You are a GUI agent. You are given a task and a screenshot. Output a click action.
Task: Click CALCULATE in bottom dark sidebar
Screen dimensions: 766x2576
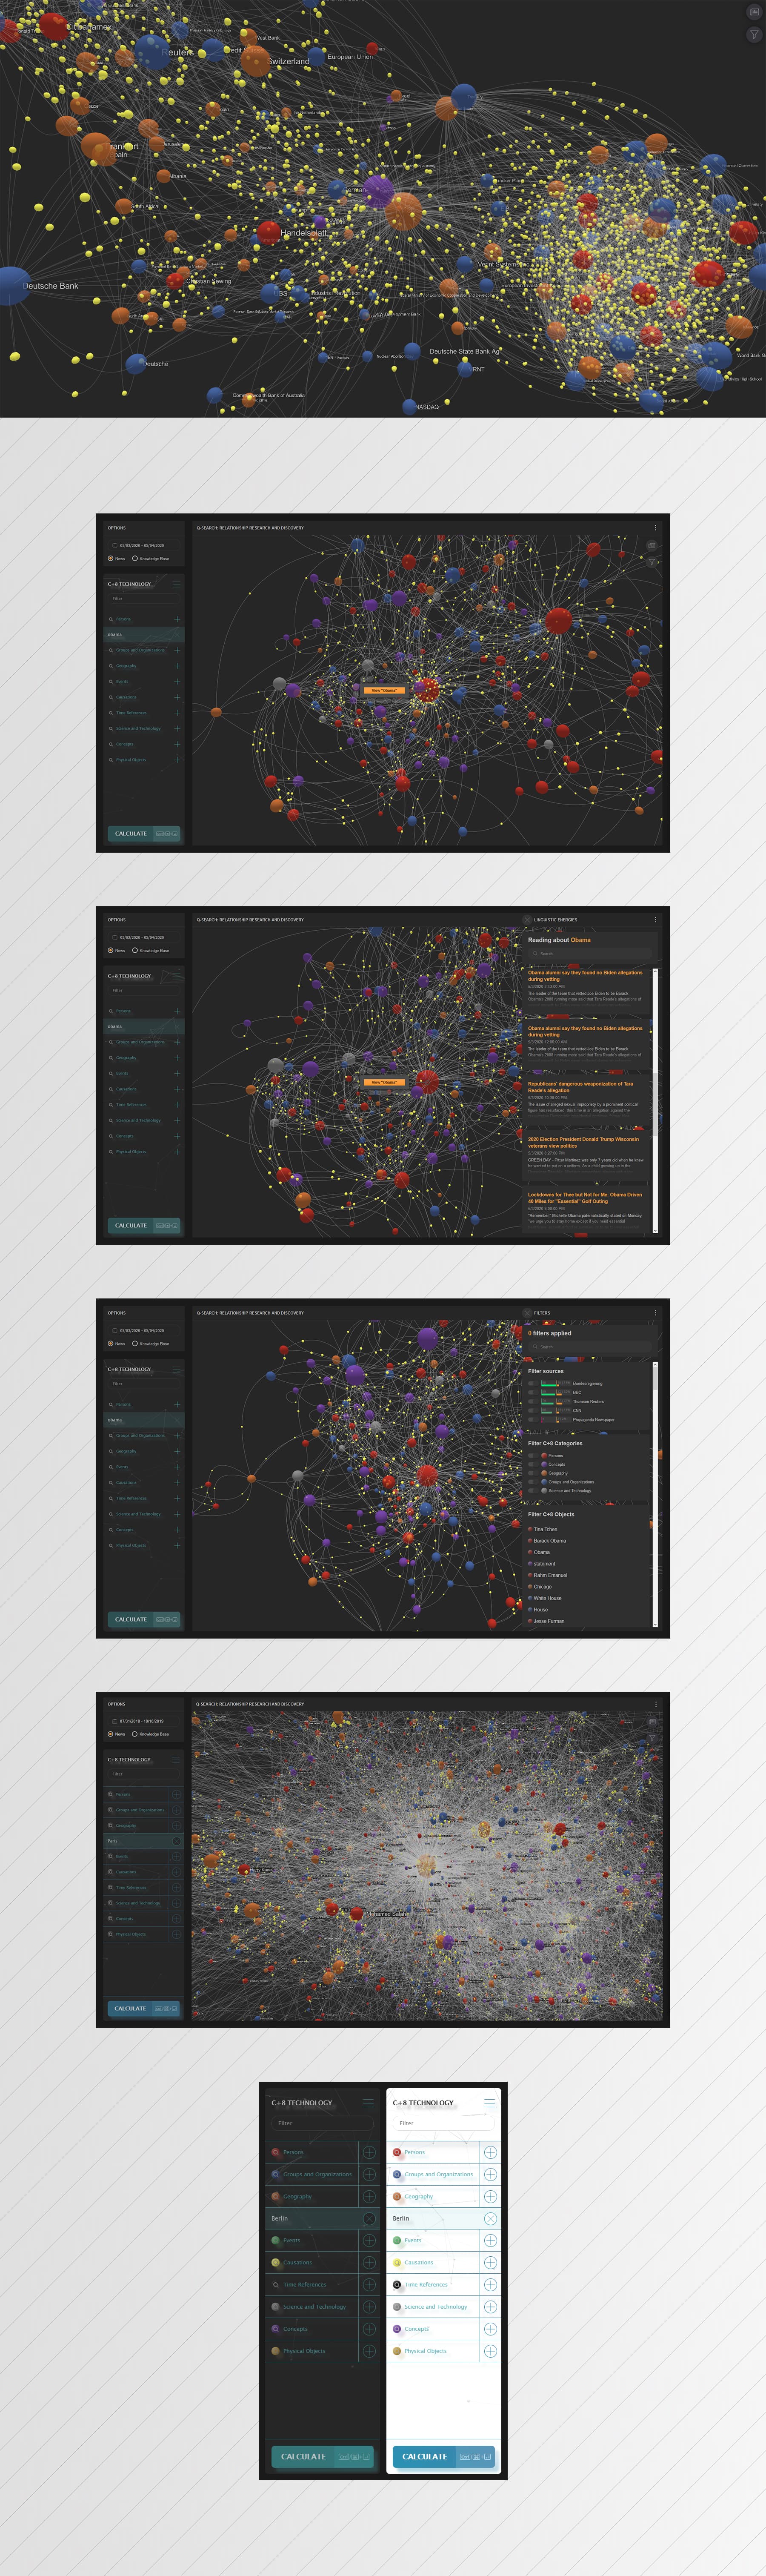(x=322, y=2456)
